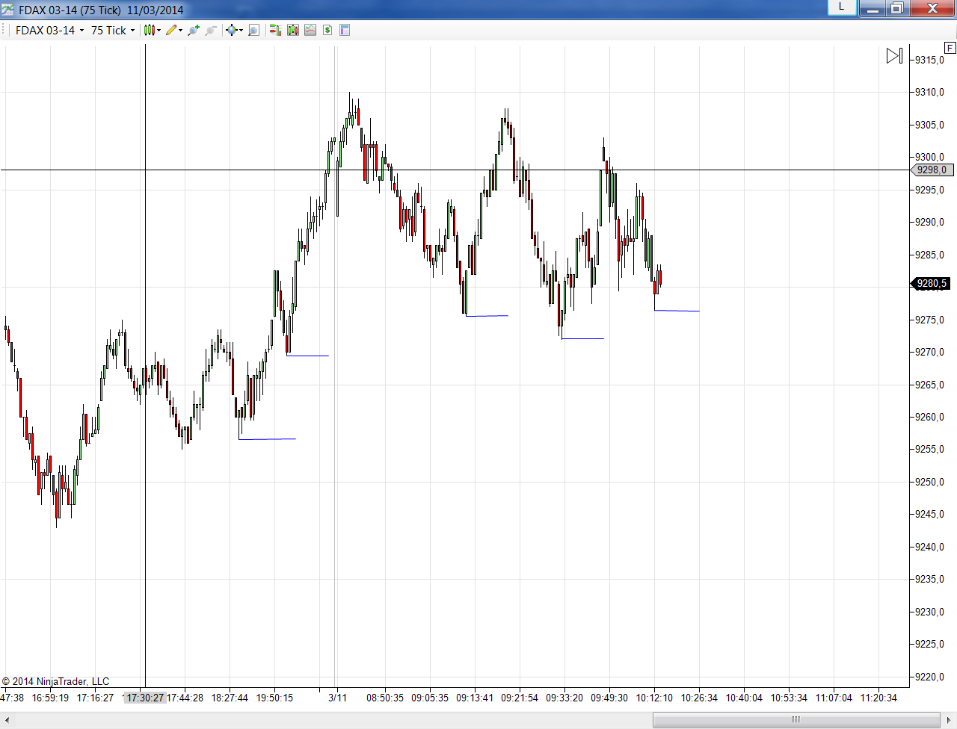Toggle the L link button in title bar
957x729 pixels.
pyautogui.click(x=841, y=7)
